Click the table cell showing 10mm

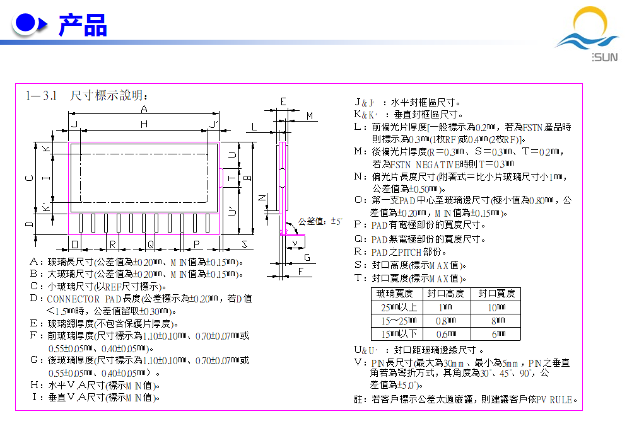tap(496, 307)
